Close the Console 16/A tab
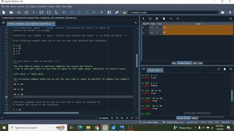Viewport: 234px width, 131px height. [x=161, y=70]
